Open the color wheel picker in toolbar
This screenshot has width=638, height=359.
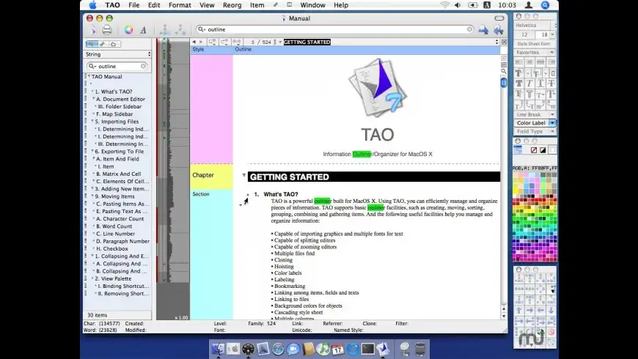coord(128,30)
